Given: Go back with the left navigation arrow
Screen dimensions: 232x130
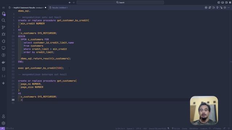Looking at the screenshot, I should [70, 3].
